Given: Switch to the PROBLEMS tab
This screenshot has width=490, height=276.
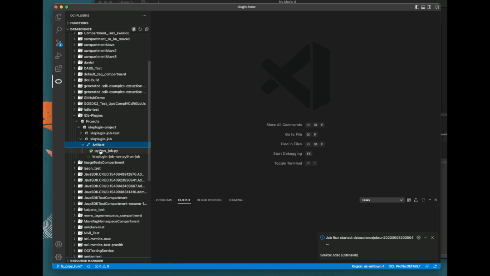Looking at the screenshot, I should point(163,200).
